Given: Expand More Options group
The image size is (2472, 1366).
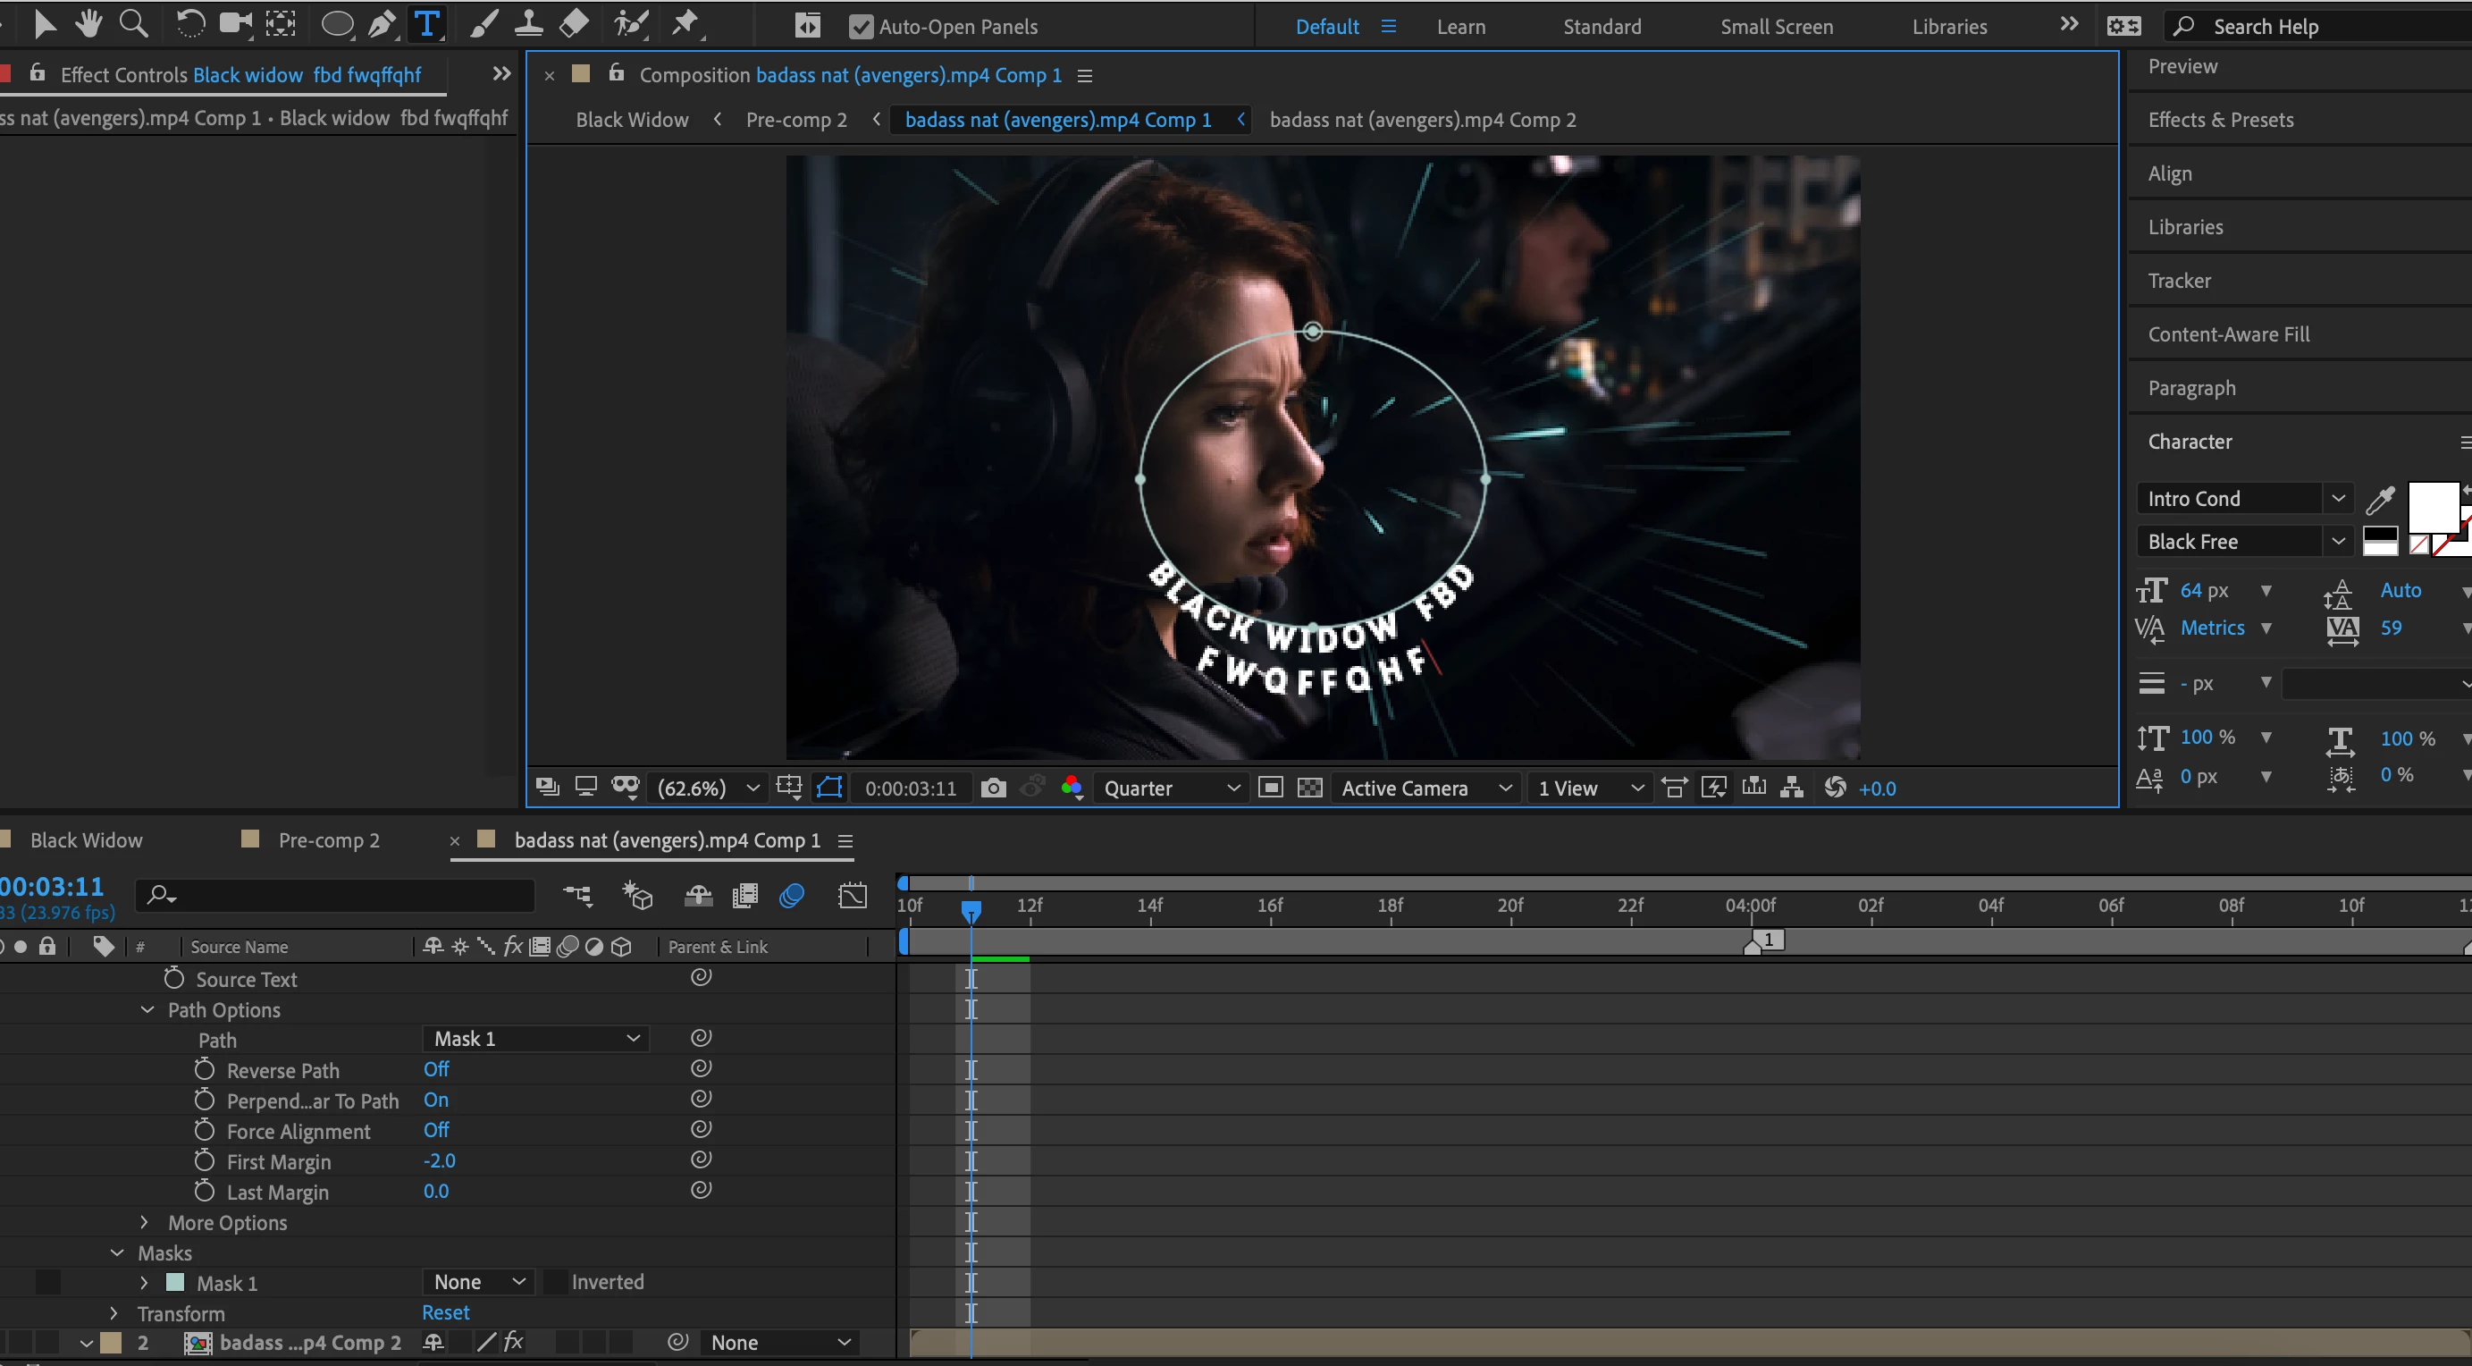Looking at the screenshot, I should 144,1222.
